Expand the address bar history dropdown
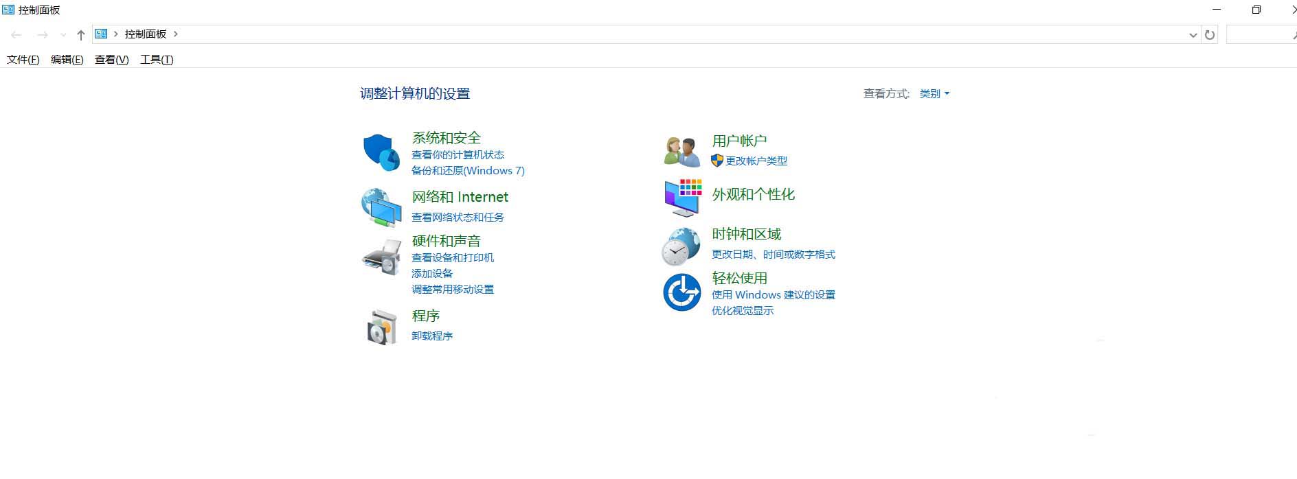Viewport: 1297px width, 479px height. click(1193, 35)
